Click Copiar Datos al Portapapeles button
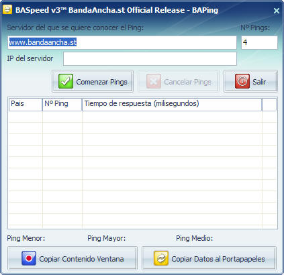Screen dimensions: 284x275 [x=209, y=258]
